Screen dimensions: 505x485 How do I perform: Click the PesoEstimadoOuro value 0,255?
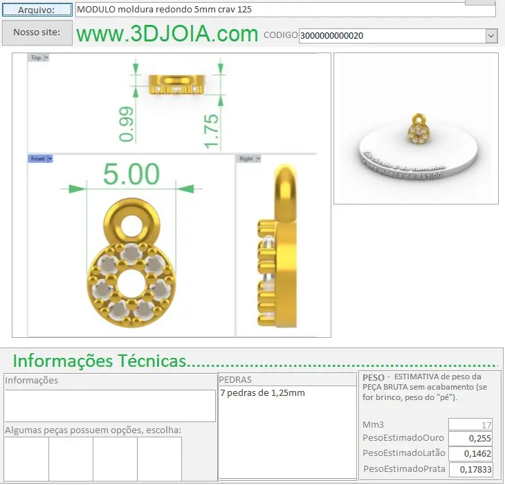[470, 438]
